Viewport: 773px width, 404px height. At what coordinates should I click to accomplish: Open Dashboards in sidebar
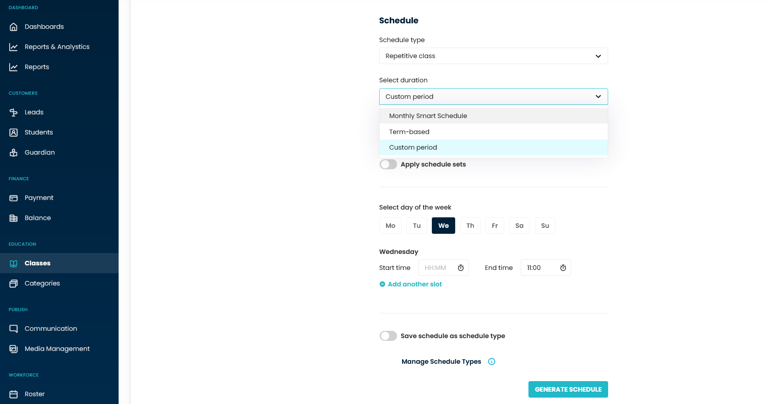point(59,27)
